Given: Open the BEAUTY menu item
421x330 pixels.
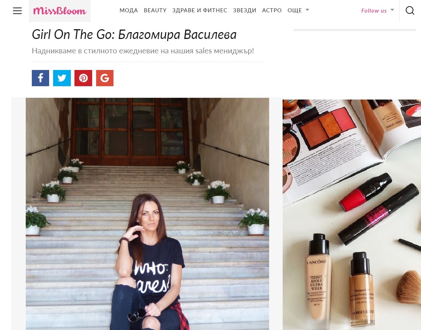Looking at the screenshot, I should pos(155,10).
